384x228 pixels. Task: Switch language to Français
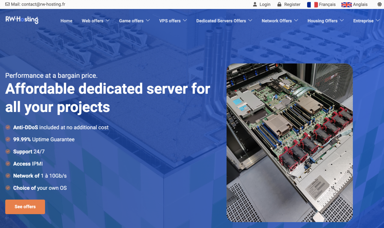click(x=327, y=4)
